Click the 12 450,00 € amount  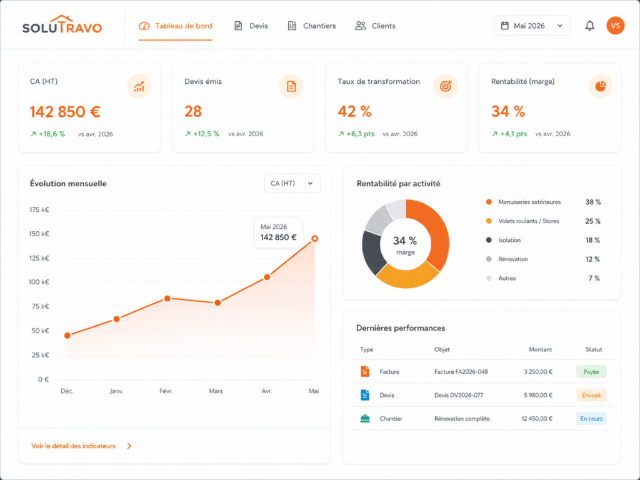(x=537, y=419)
